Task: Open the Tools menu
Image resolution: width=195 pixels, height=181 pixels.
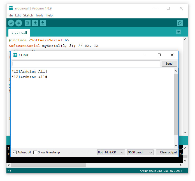Action: (39, 15)
